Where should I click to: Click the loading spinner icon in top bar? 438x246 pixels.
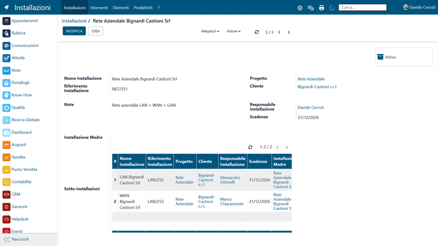tap(332, 8)
